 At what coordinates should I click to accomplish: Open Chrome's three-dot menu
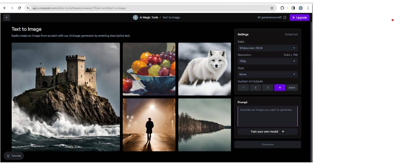click(x=308, y=8)
